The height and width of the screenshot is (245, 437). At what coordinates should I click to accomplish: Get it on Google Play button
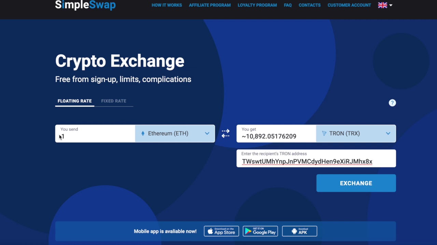[x=260, y=231]
